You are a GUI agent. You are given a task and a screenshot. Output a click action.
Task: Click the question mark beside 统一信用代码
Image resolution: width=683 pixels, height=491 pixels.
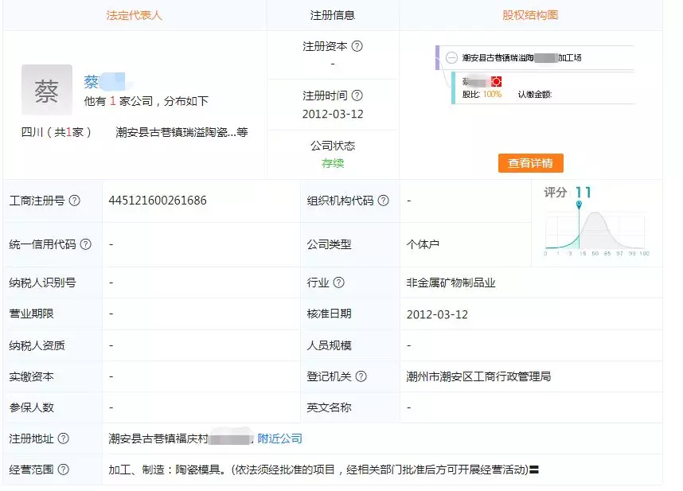pos(86,244)
